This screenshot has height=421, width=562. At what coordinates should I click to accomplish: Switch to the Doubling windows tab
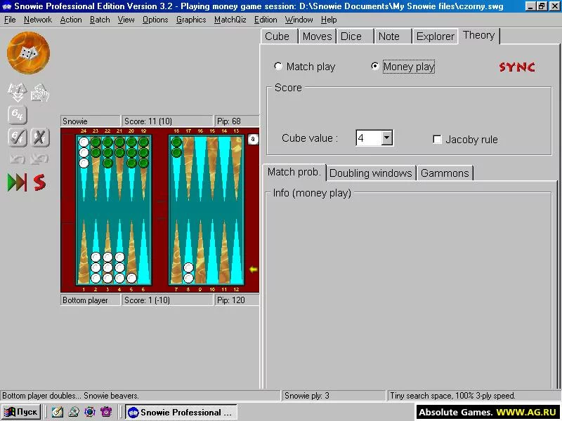pyautogui.click(x=371, y=173)
